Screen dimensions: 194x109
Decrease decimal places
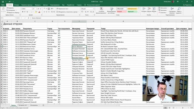93,12
